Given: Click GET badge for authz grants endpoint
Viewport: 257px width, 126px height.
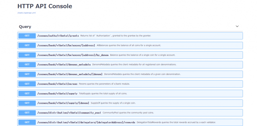Looking at the screenshot, I should tap(27, 36).
